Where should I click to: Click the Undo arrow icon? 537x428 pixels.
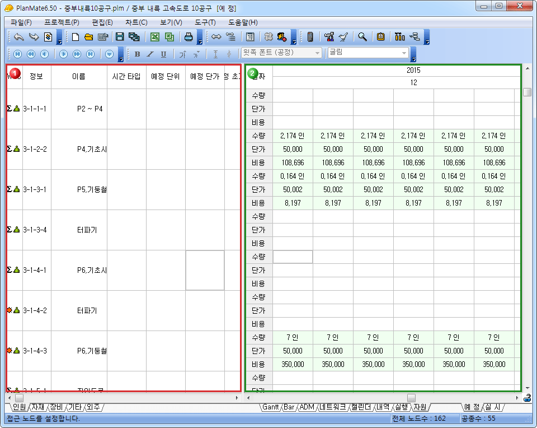(x=18, y=38)
